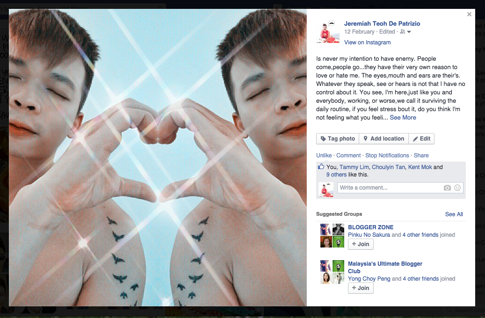Image resolution: width=485 pixels, height=318 pixels.
Task: See All suggested groups
Action: (x=454, y=214)
